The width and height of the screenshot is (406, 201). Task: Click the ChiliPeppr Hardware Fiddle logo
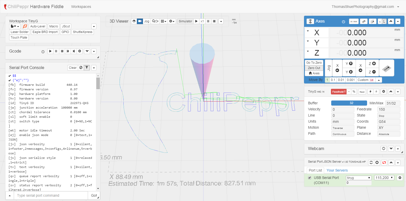pyautogui.click(x=34, y=7)
